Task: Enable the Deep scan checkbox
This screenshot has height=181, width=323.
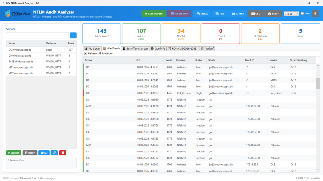Action: [302, 14]
